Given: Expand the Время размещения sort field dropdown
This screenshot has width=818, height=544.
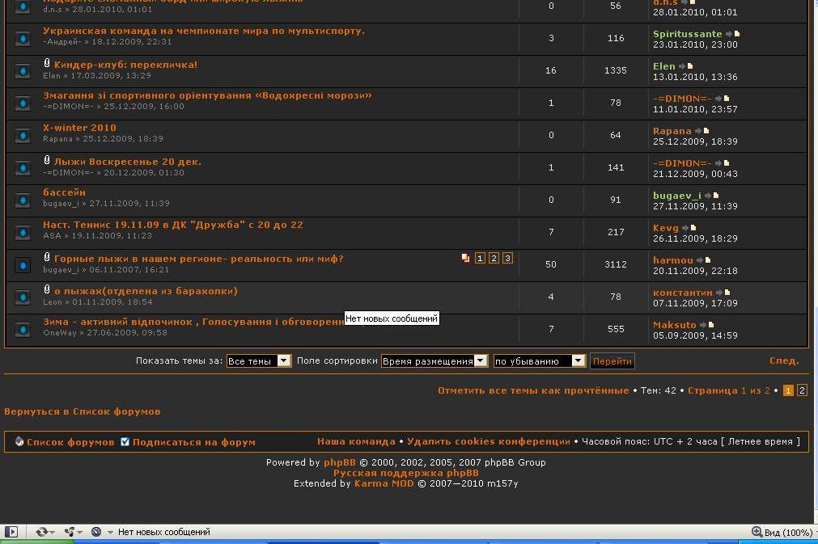Looking at the screenshot, I should point(434,361).
